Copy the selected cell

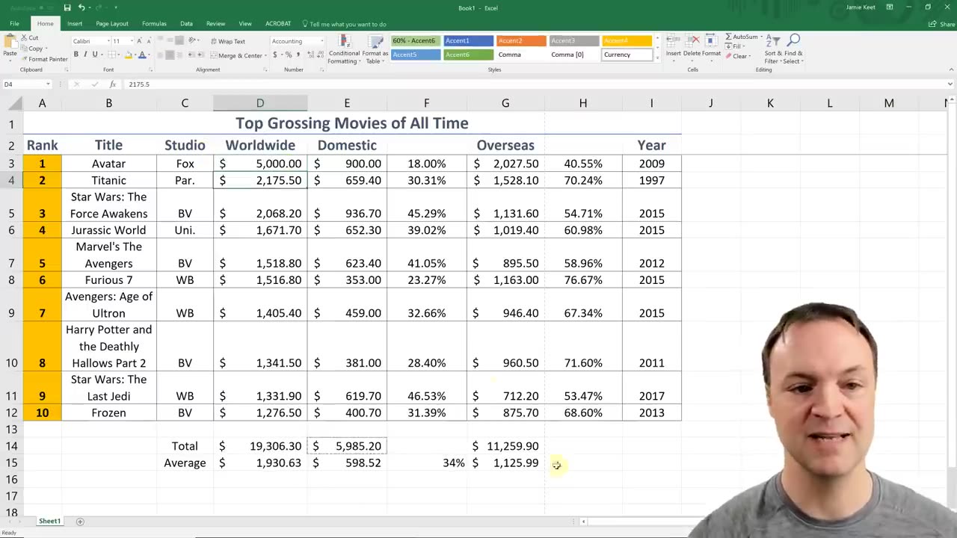click(x=32, y=49)
